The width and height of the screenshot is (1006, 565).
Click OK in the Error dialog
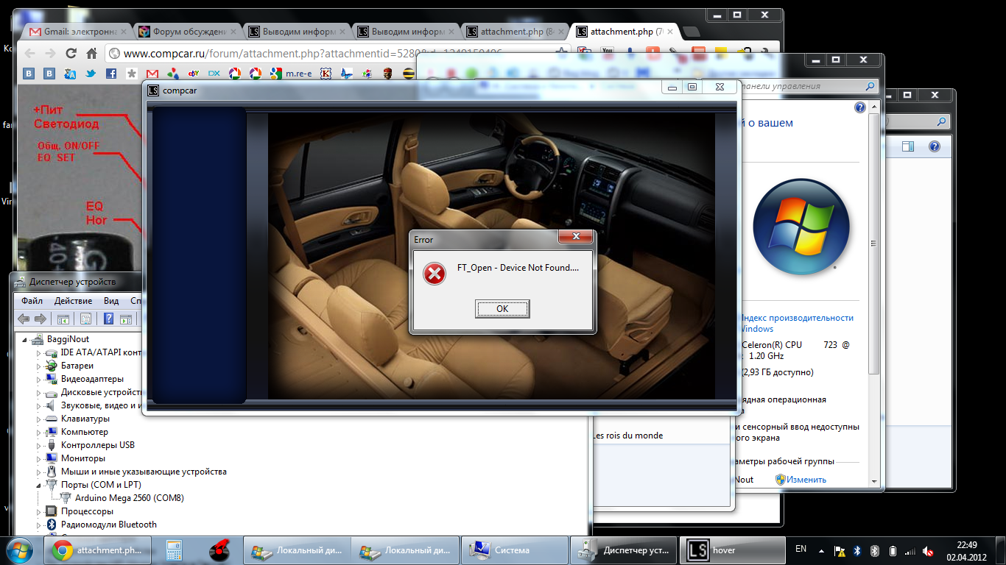502,309
